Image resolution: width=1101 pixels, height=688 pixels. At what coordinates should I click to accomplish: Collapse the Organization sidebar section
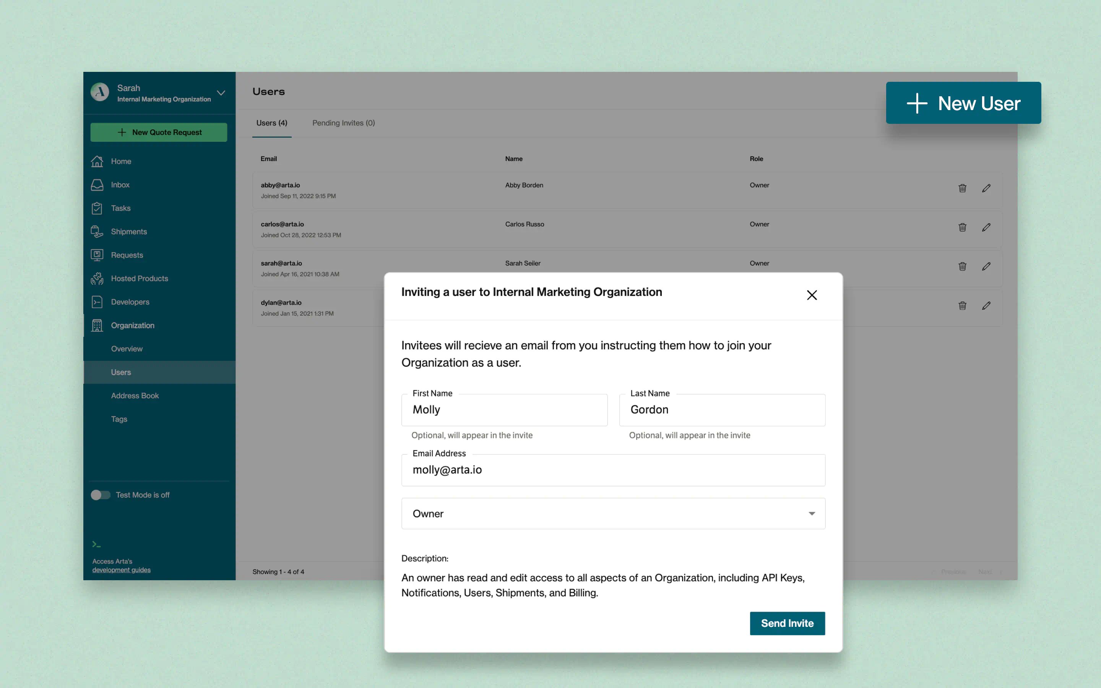tap(132, 325)
